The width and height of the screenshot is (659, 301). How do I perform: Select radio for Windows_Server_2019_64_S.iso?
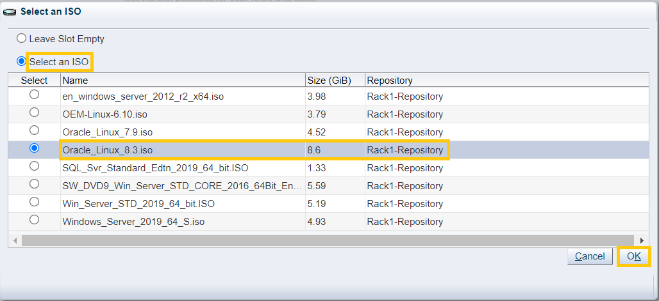pyautogui.click(x=34, y=220)
